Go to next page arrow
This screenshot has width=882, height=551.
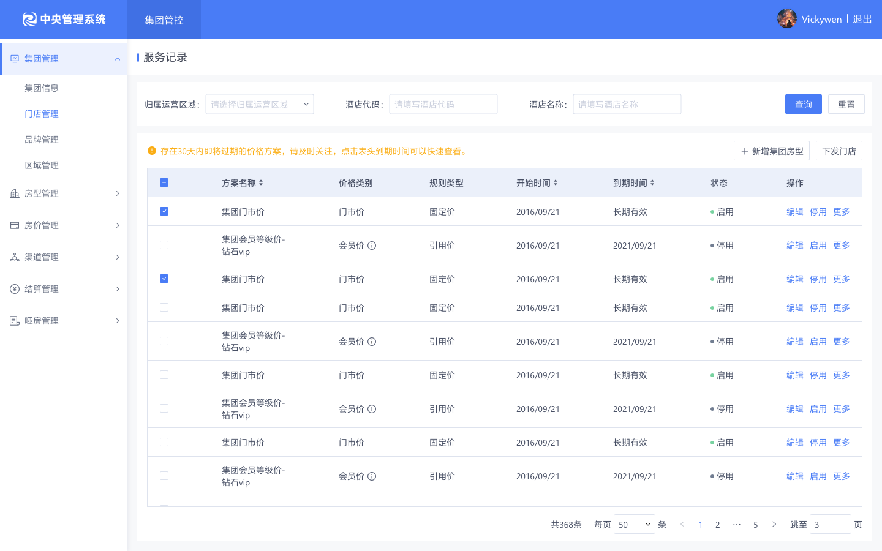click(774, 524)
